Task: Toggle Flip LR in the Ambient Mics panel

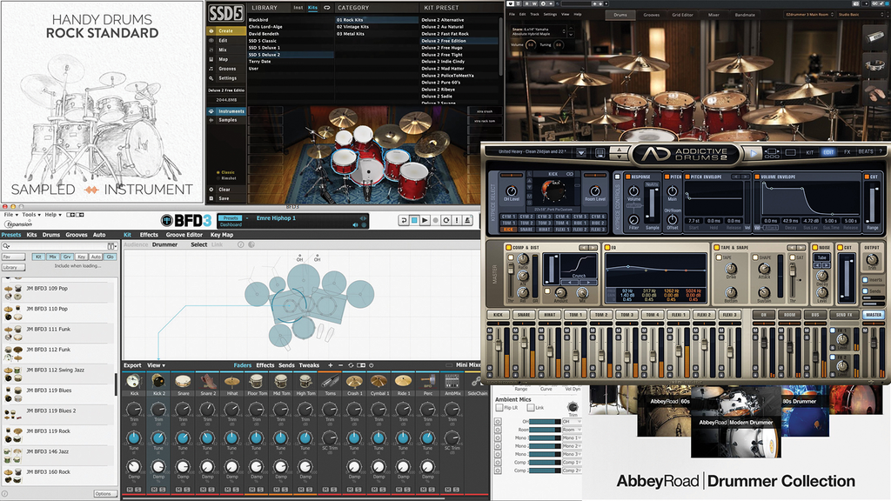Action: [x=499, y=407]
